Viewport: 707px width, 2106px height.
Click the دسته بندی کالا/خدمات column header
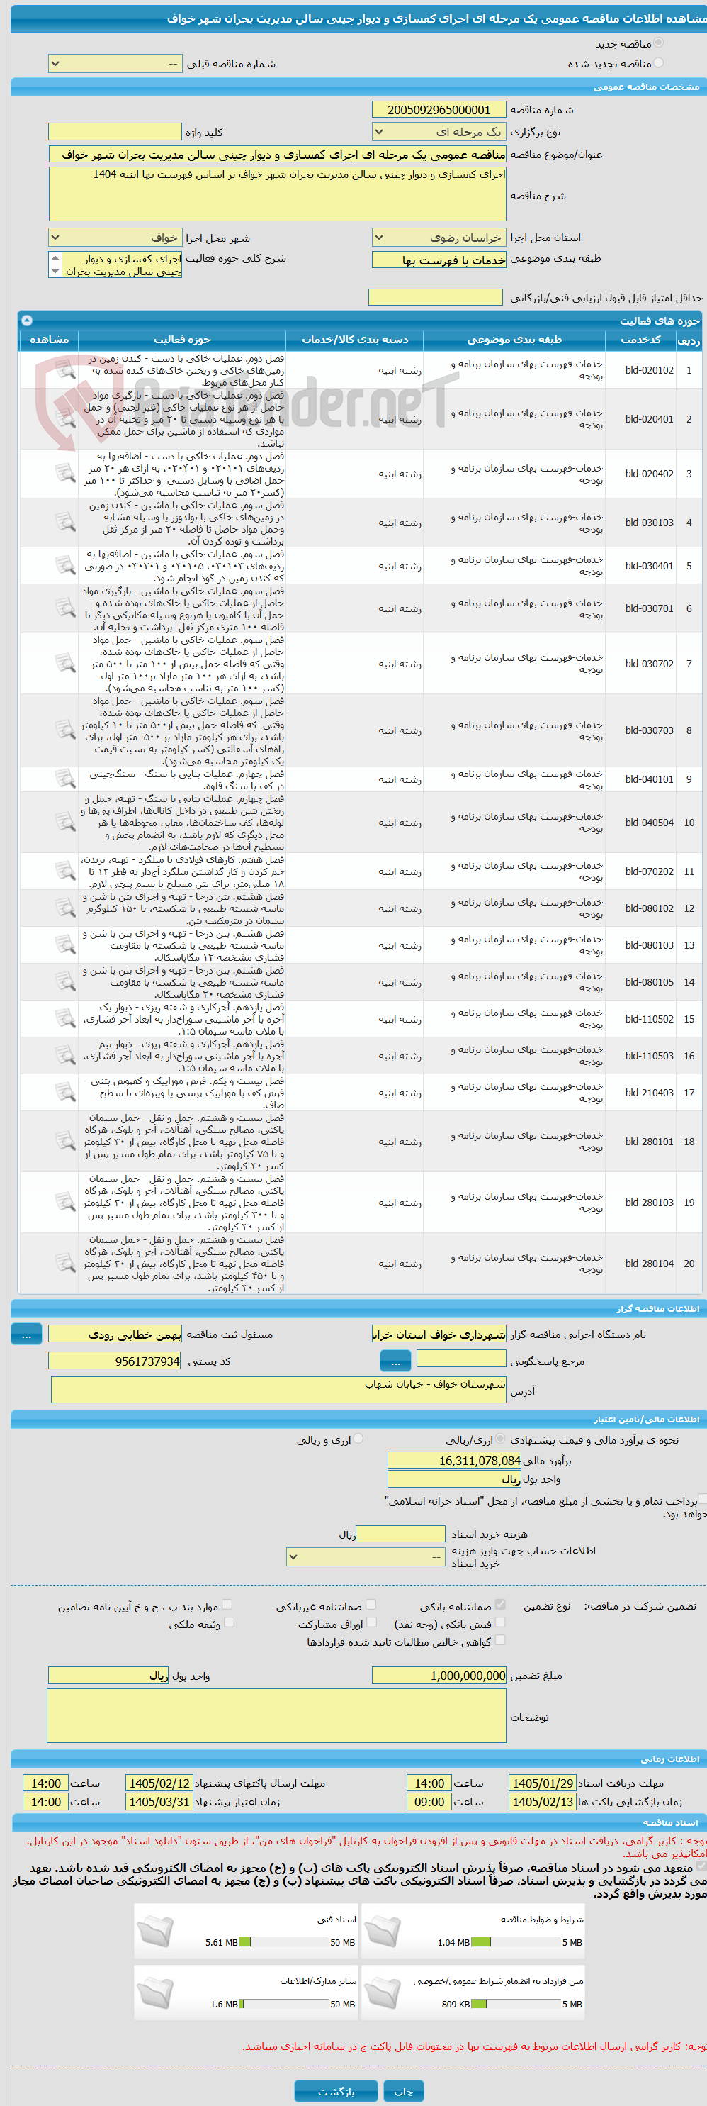coord(355,339)
